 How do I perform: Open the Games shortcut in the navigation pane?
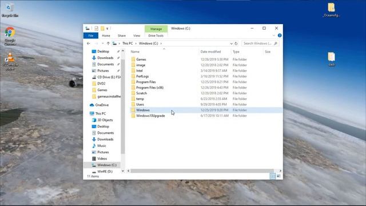point(102,90)
